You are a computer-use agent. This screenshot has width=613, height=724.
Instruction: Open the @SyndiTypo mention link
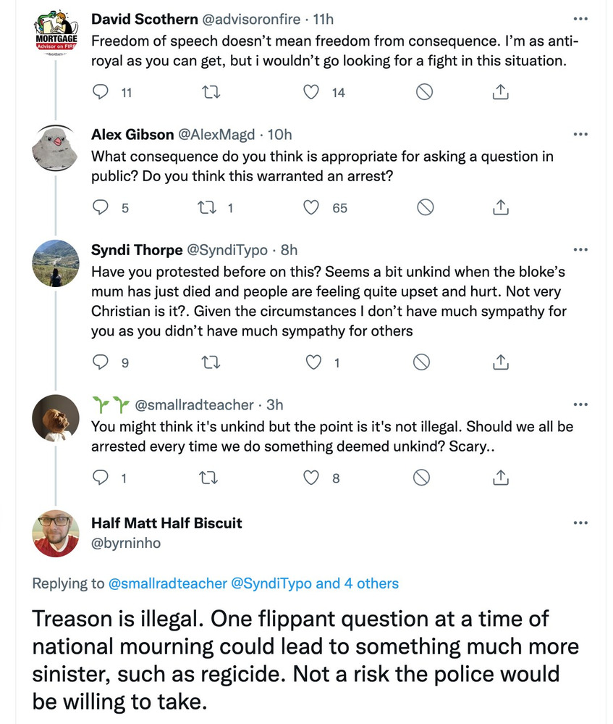click(x=271, y=583)
